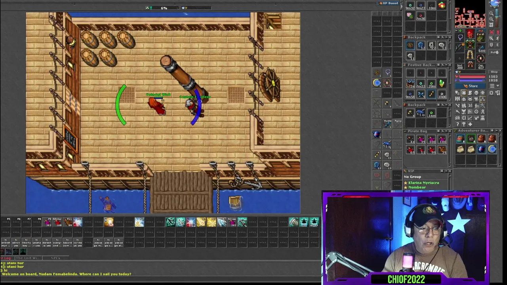Click the running figure spell icon
This screenshot has width=507, height=285.
pos(170,222)
